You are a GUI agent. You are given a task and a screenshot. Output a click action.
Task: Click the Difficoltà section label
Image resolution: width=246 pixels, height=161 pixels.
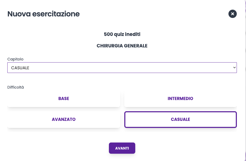16,87
